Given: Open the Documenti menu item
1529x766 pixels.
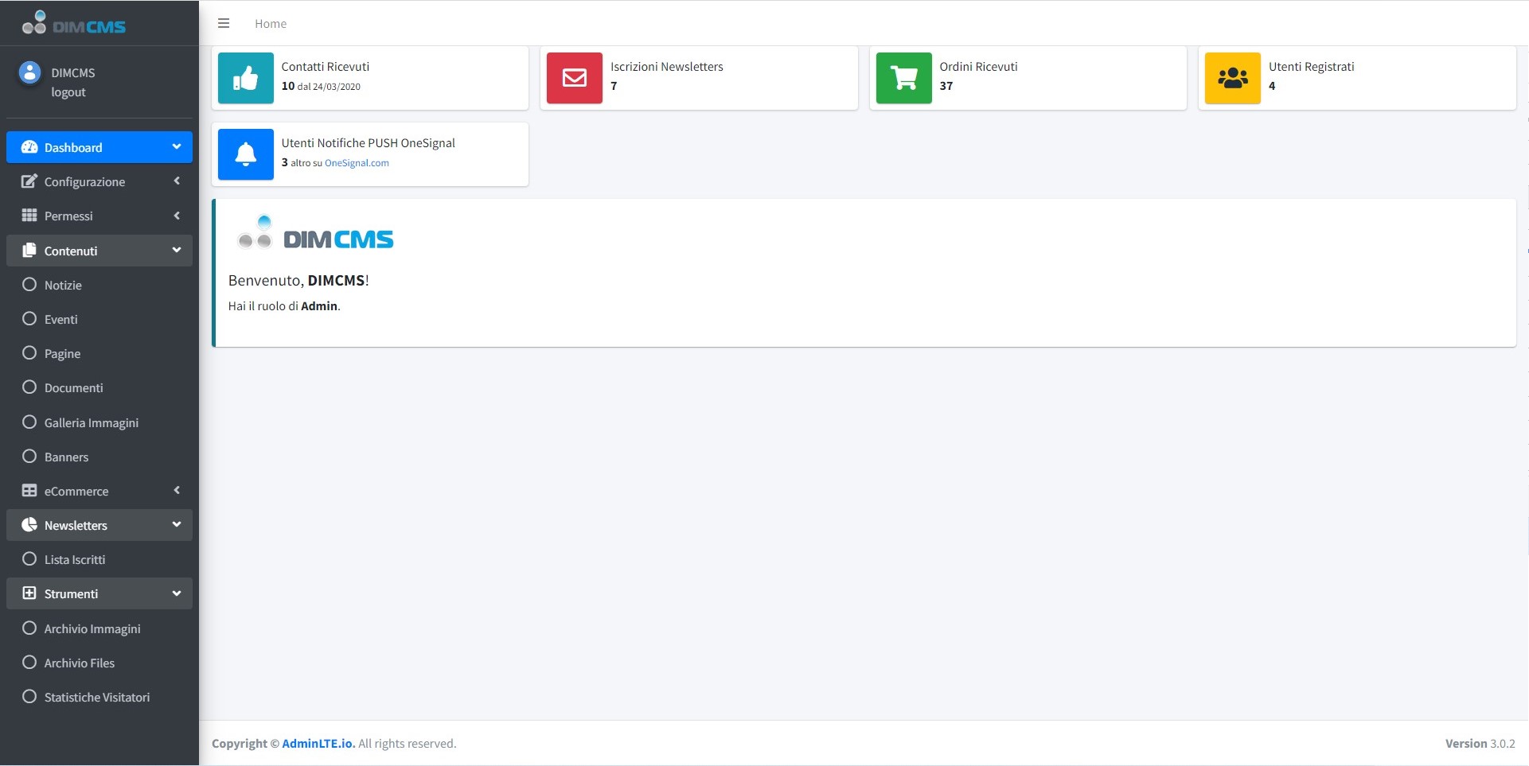Looking at the screenshot, I should point(99,387).
